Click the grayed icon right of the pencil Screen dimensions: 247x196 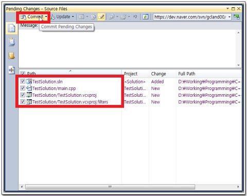click(112, 17)
